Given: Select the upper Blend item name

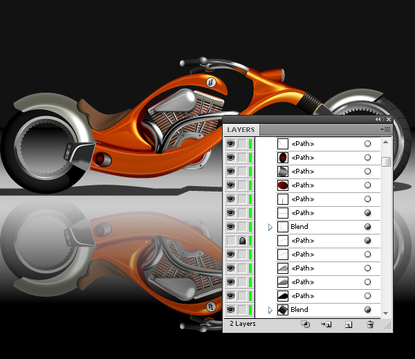Looking at the screenshot, I should click(299, 227).
